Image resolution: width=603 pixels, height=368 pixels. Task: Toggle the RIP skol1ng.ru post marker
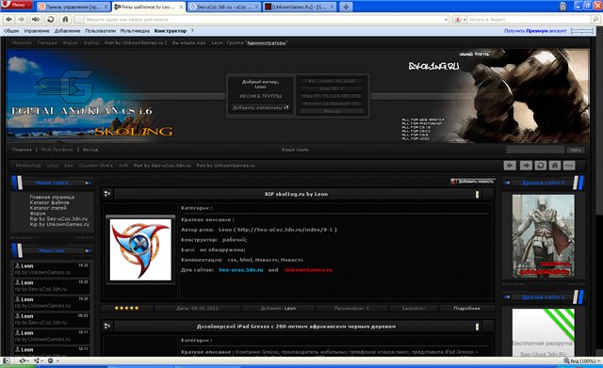[x=478, y=195]
